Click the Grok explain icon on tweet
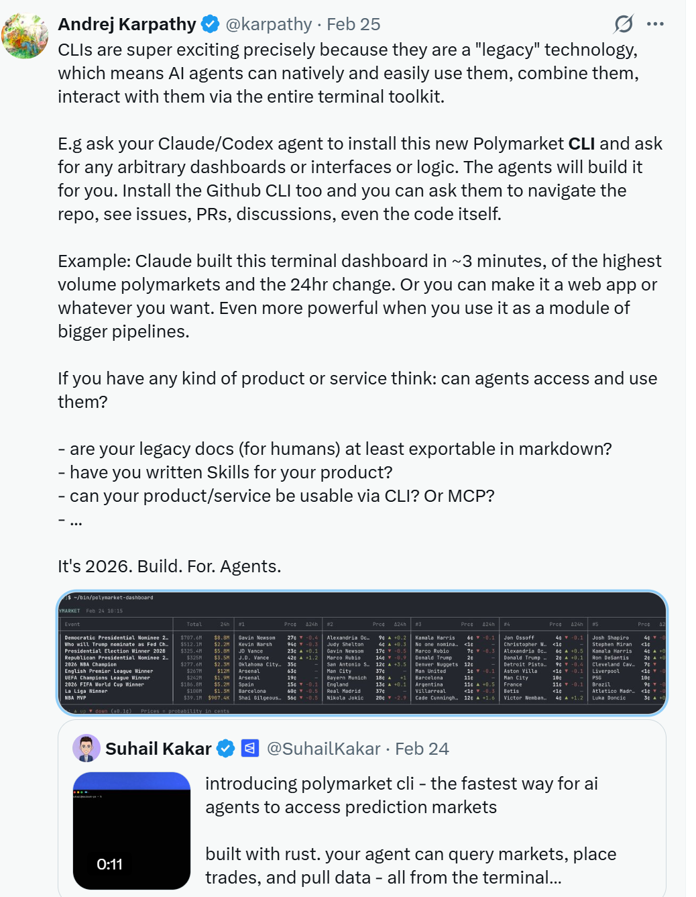 tap(624, 24)
